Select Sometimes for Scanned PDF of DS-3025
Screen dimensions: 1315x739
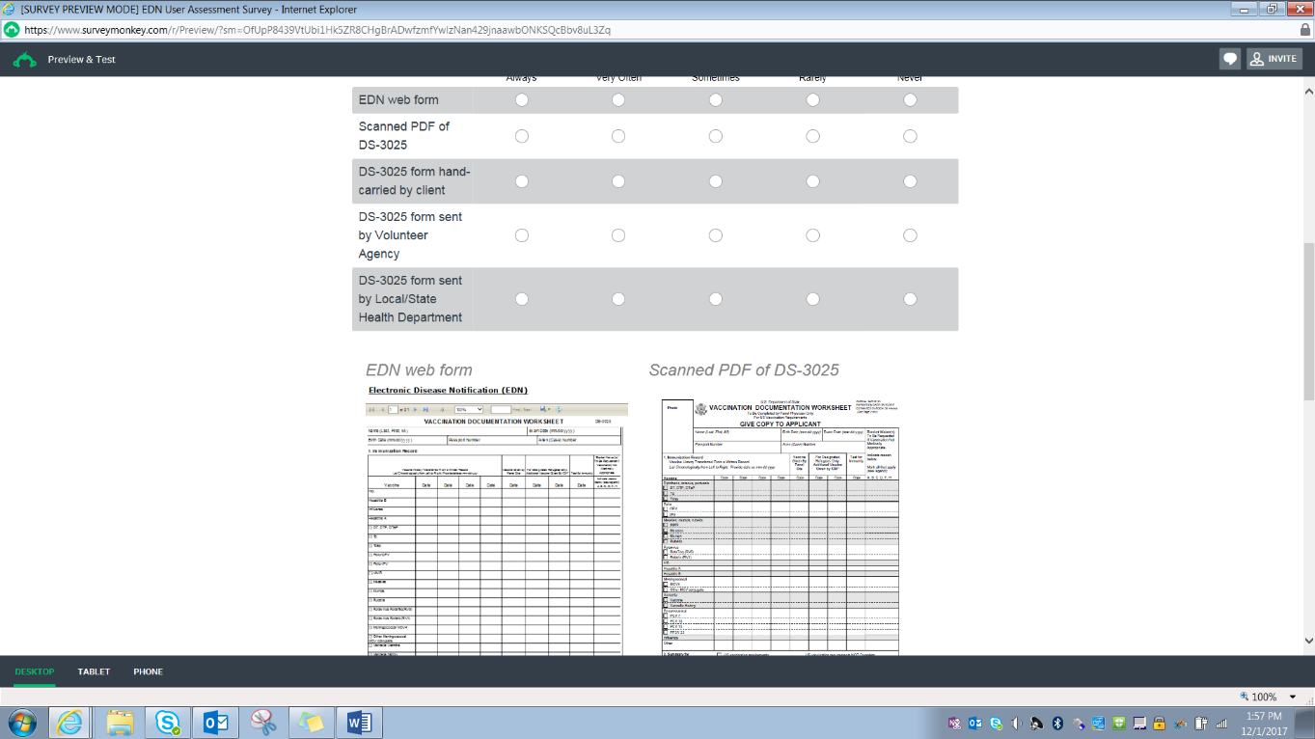pyautogui.click(x=716, y=136)
